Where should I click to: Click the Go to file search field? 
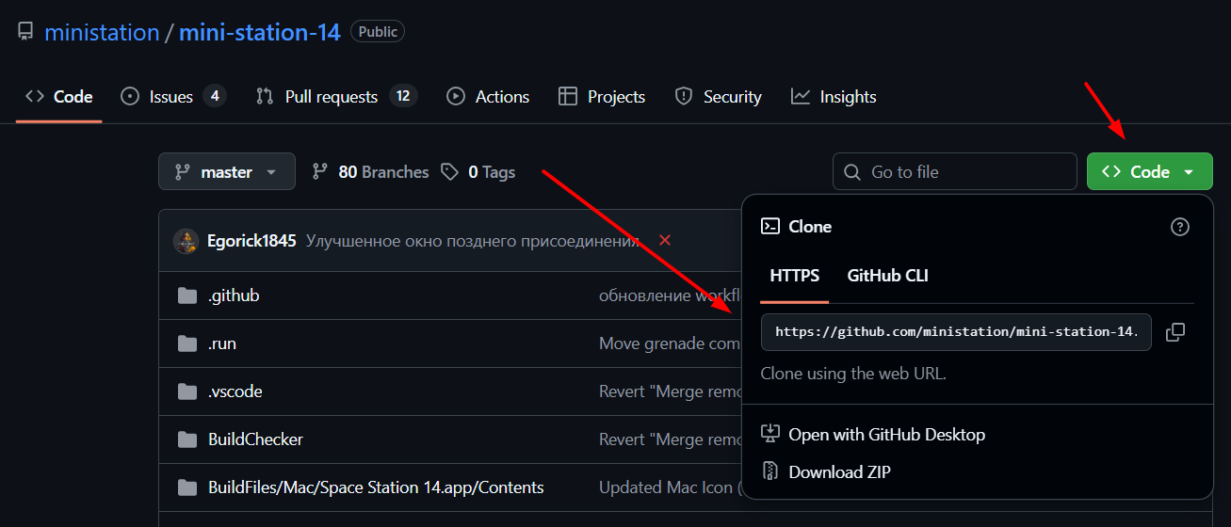pos(955,171)
